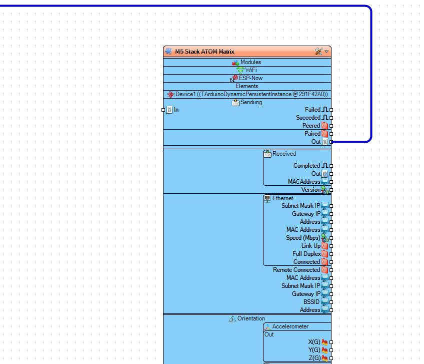Click the Received mailbox icon
This screenshot has height=364, width=424.
(267, 154)
